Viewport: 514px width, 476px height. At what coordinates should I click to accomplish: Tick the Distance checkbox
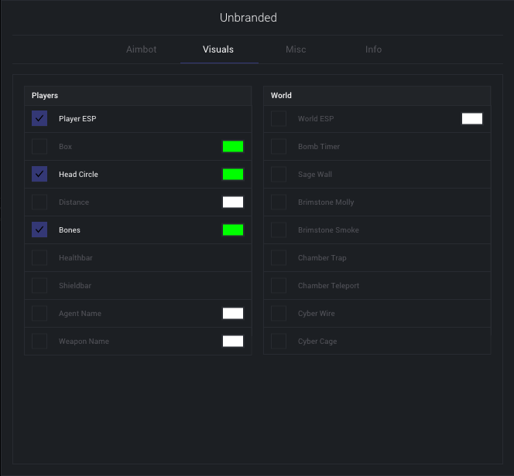[39, 202]
